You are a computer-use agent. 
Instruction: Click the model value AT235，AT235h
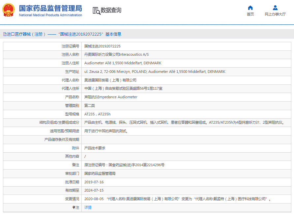coord(98,114)
